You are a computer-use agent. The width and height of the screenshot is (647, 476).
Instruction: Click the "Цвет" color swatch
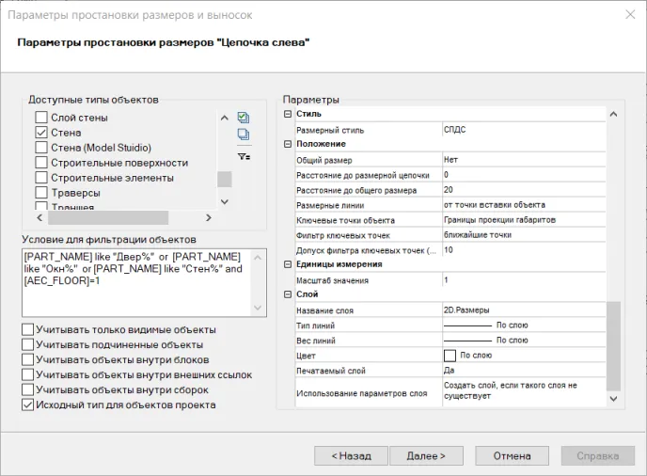click(x=450, y=356)
